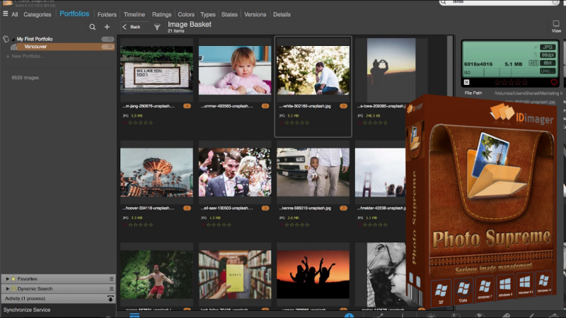Click the red heart icon in info panel

pos(554,83)
